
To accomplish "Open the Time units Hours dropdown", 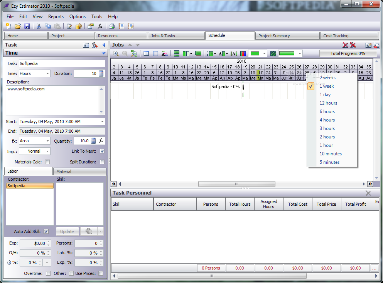I will pyautogui.click(x=47, y=73).
